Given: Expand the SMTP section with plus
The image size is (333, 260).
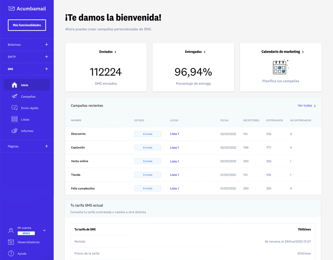Looking at the screenshot, I should click(46, 57).
